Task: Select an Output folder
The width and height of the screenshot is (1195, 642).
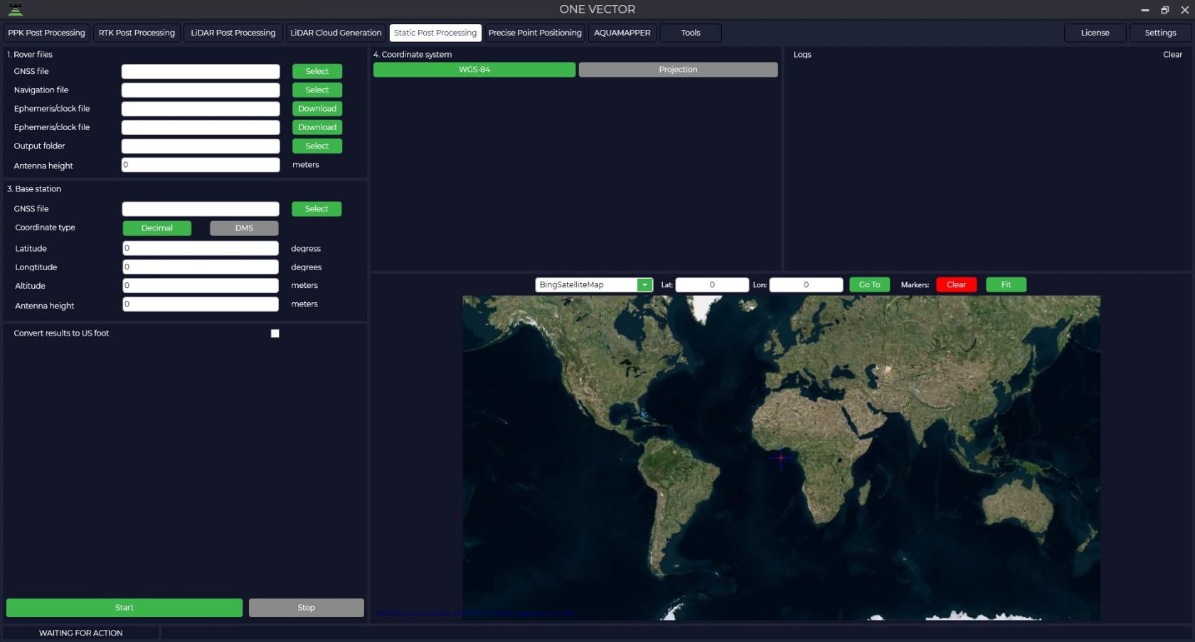Action: coord(317,146)
